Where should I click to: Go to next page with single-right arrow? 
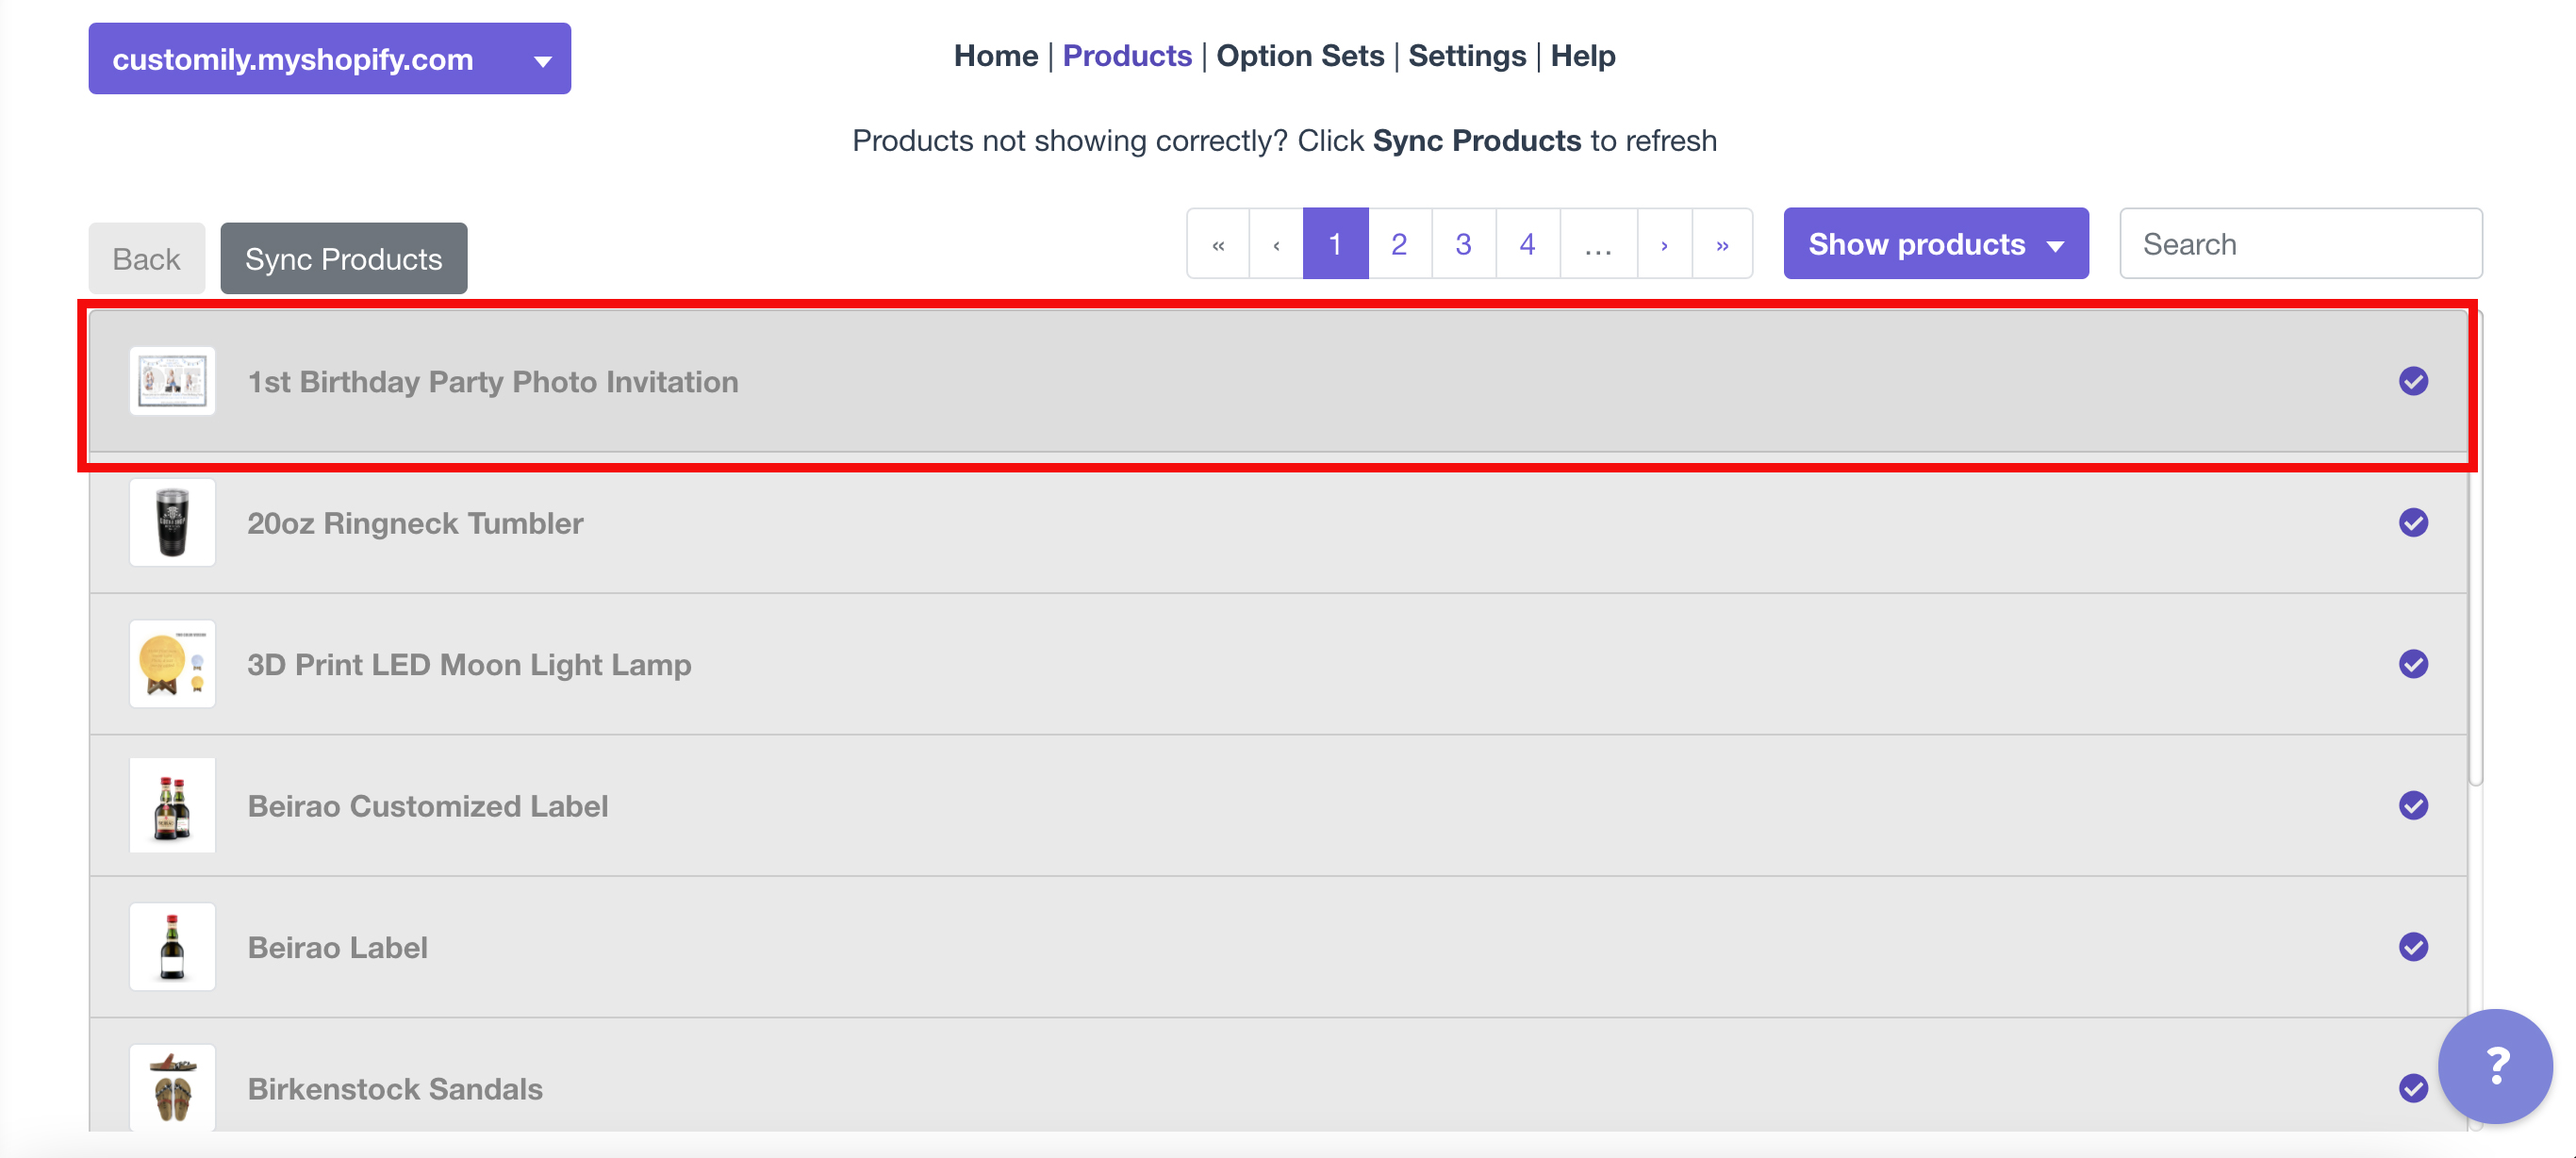click(1664, 244)
